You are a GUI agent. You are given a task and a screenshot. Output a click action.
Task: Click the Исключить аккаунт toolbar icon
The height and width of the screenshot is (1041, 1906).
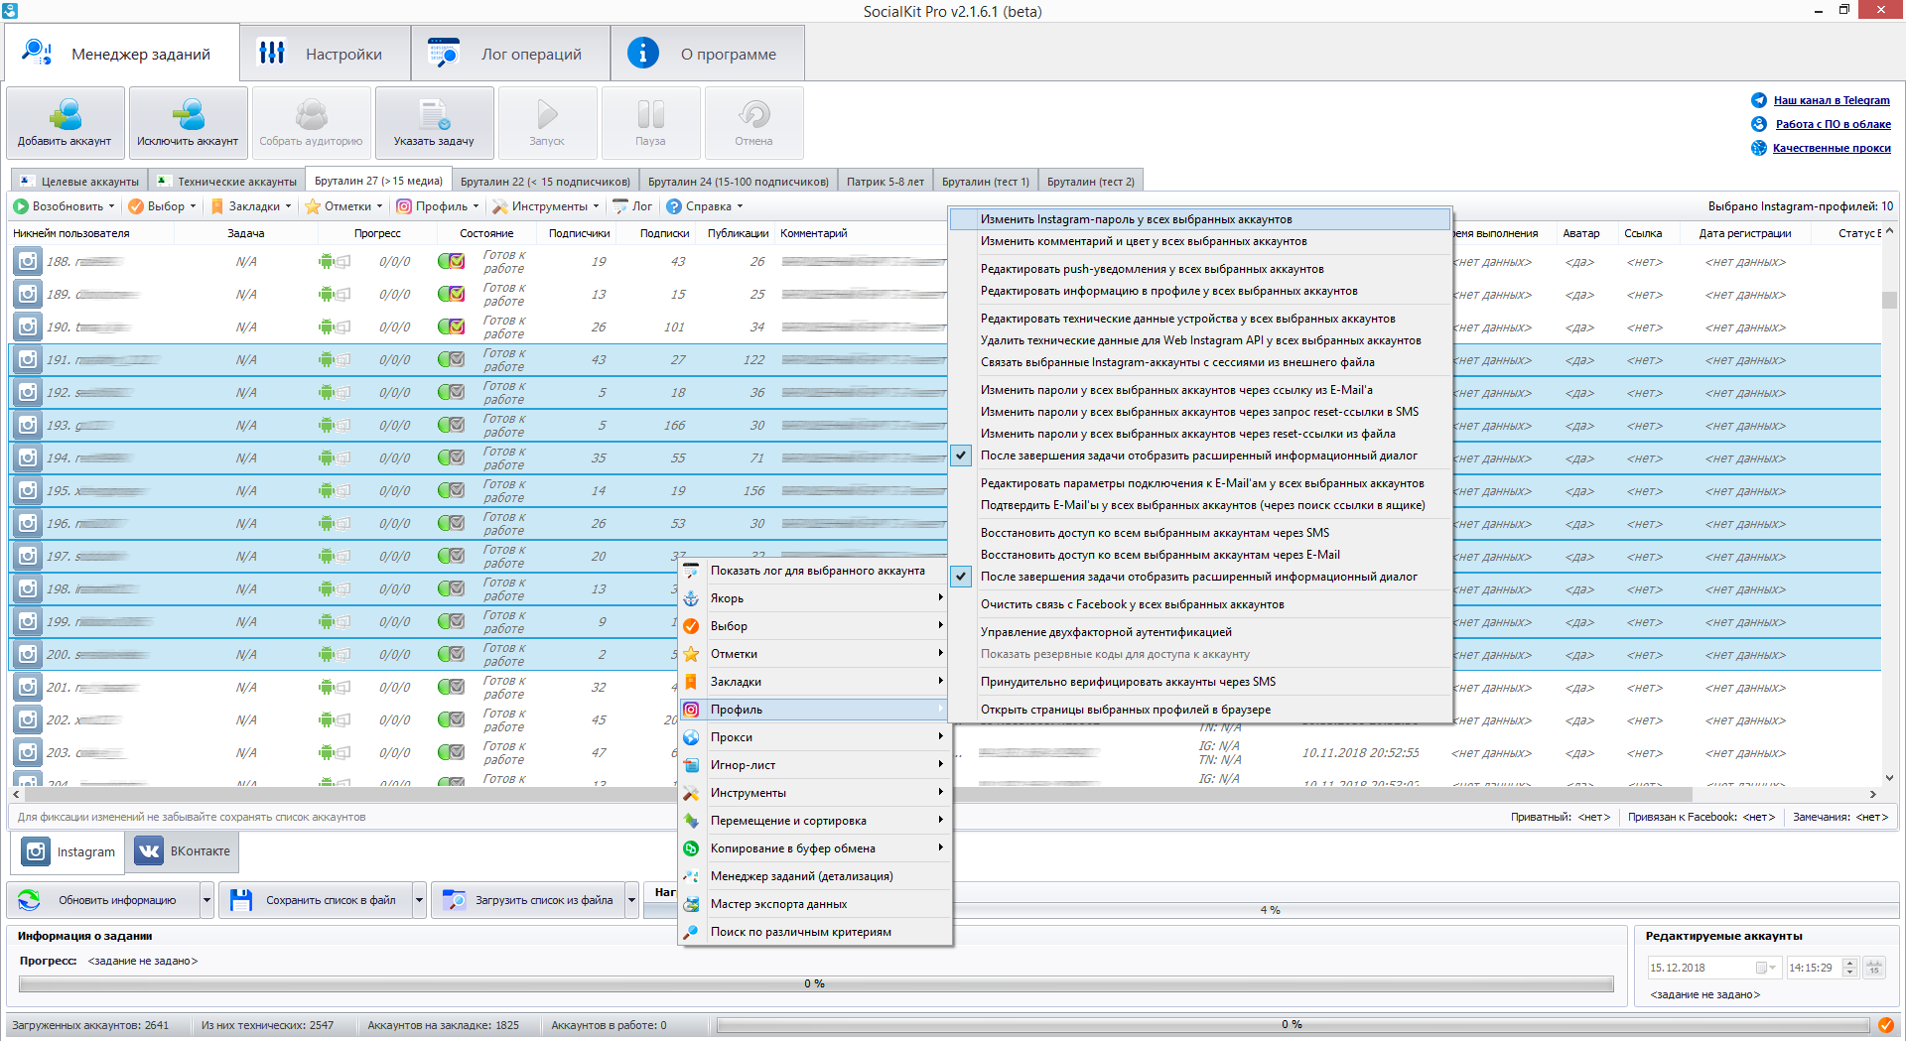(188, 115)
